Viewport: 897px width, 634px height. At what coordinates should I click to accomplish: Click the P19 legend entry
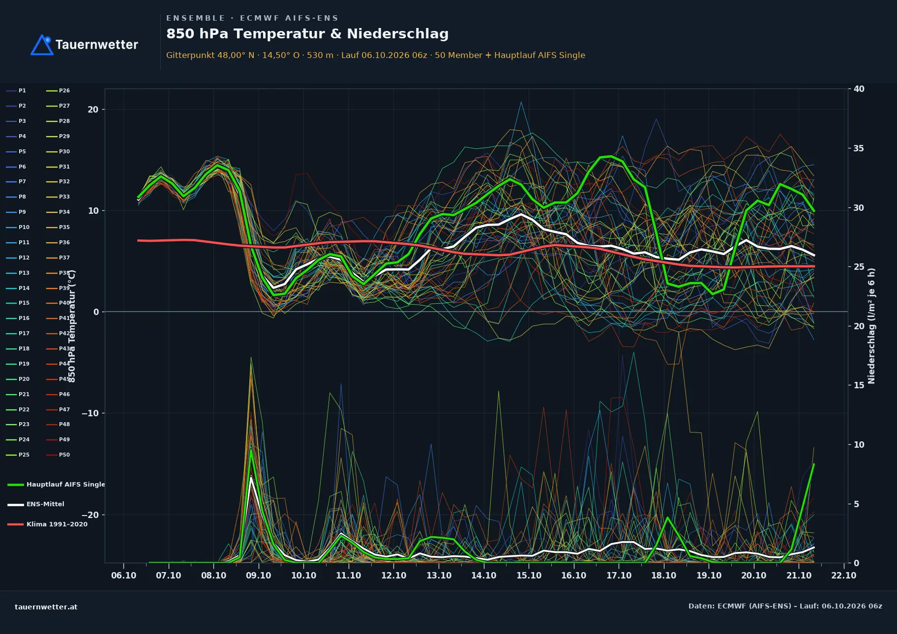(18, 364)
